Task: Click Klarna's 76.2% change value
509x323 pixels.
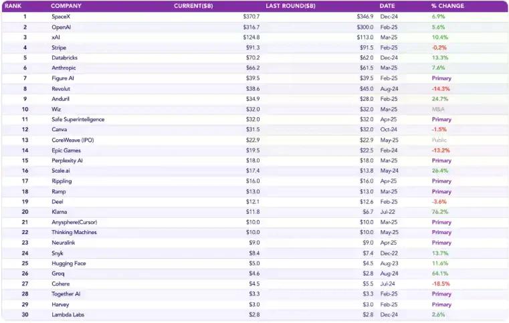Action: coord(440,212)
